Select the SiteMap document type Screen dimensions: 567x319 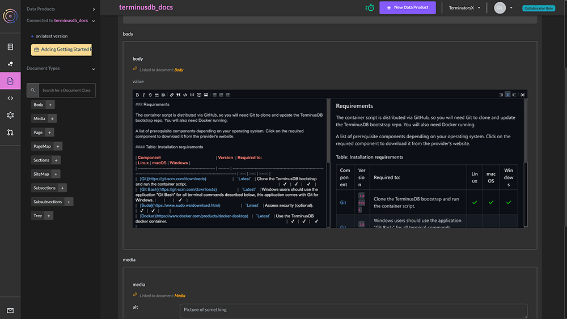41,174
